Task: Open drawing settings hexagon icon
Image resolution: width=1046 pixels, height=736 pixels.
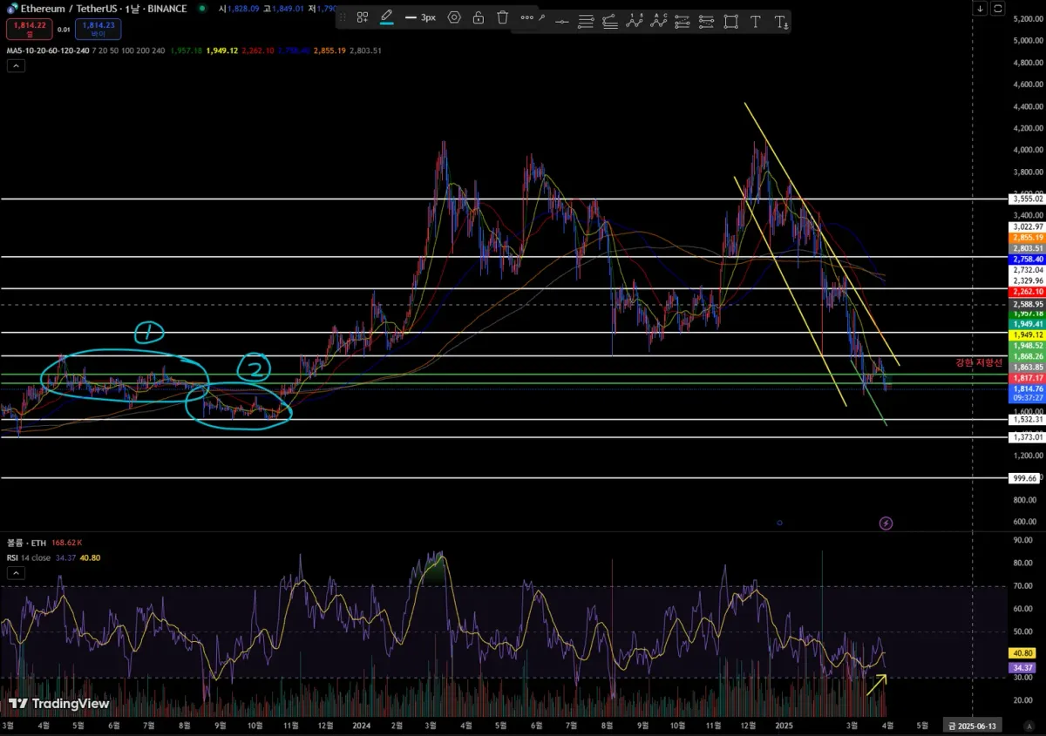Action: click(454, 17)
